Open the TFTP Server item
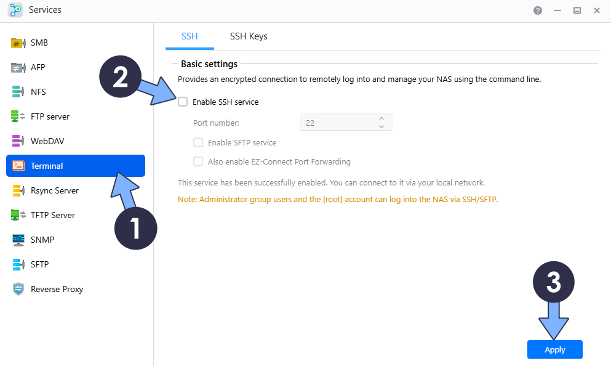This screenshot has width=611, height=366. (52, 215)
